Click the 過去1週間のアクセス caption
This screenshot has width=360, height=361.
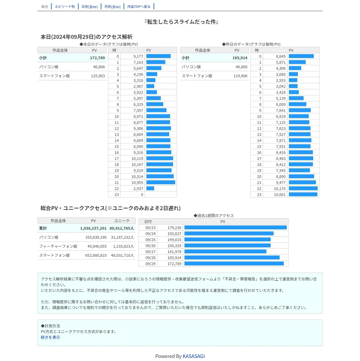pos(214,216)
